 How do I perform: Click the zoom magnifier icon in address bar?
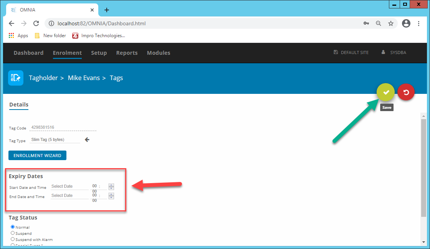[x=379, y=23]
